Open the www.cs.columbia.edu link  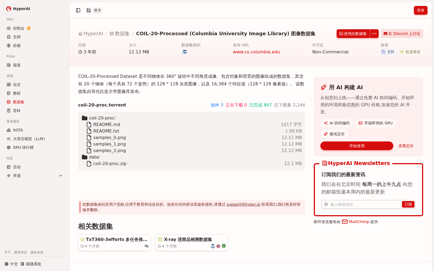(256, 52)
